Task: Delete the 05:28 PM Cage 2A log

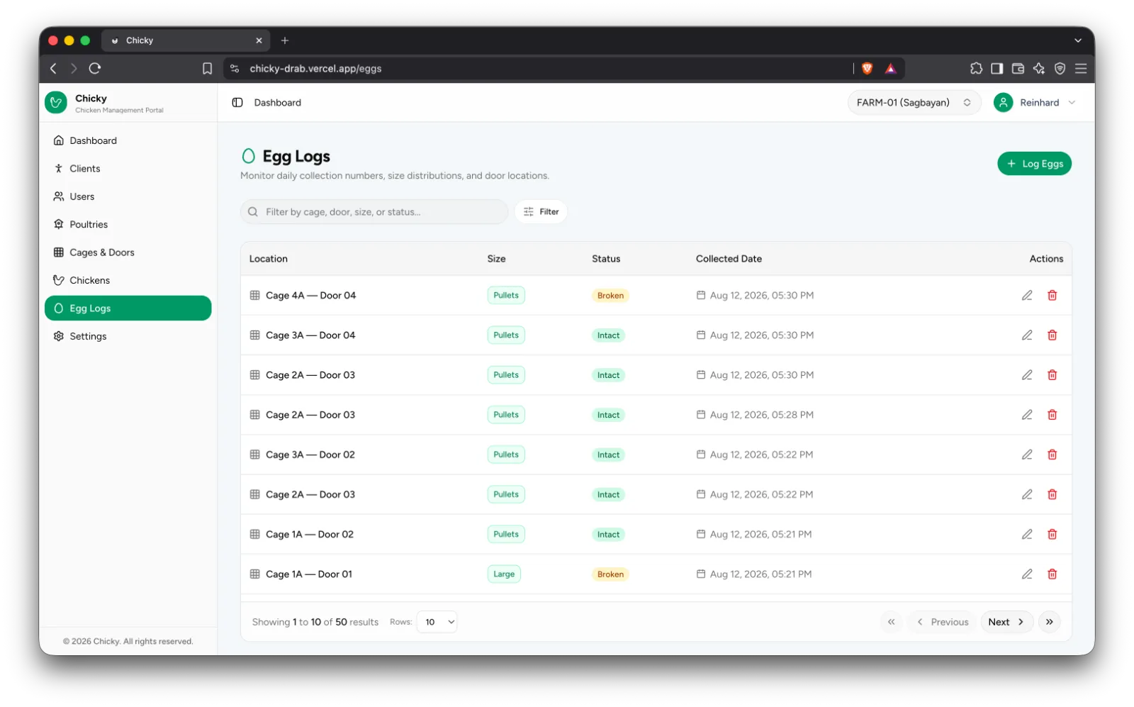Action: coord(1052,415)
